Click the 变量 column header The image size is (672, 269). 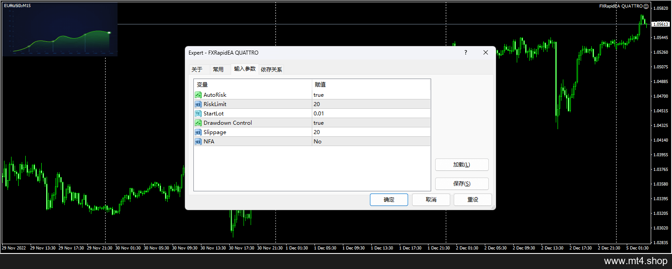click(253, 85)
